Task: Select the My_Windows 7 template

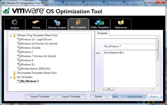Action: 30,81
